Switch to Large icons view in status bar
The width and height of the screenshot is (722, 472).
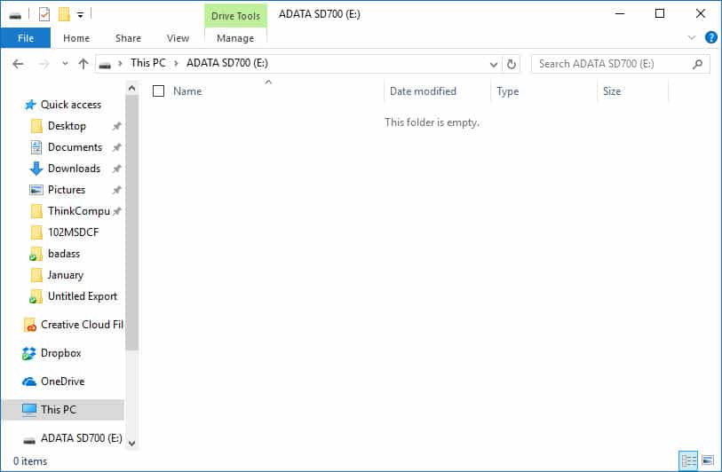click(x=708, y=460)
